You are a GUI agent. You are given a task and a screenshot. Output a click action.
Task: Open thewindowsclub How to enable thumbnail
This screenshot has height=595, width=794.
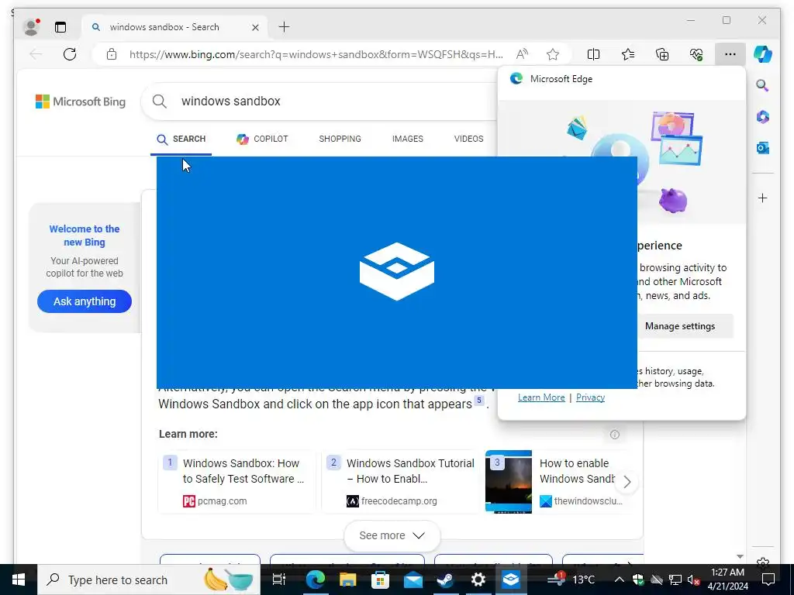coord(509,482)
